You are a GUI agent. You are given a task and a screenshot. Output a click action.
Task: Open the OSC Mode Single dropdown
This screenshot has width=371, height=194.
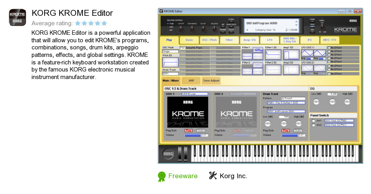click(171, 51)
